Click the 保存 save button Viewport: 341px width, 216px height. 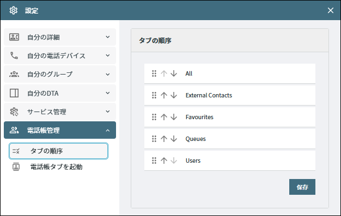302,187
